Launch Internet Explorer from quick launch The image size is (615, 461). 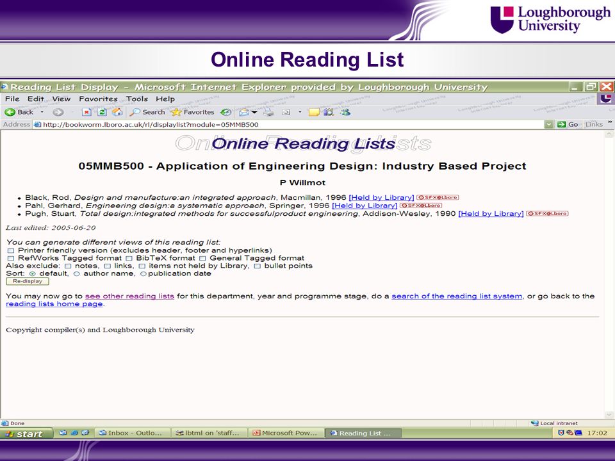[74, 433]
